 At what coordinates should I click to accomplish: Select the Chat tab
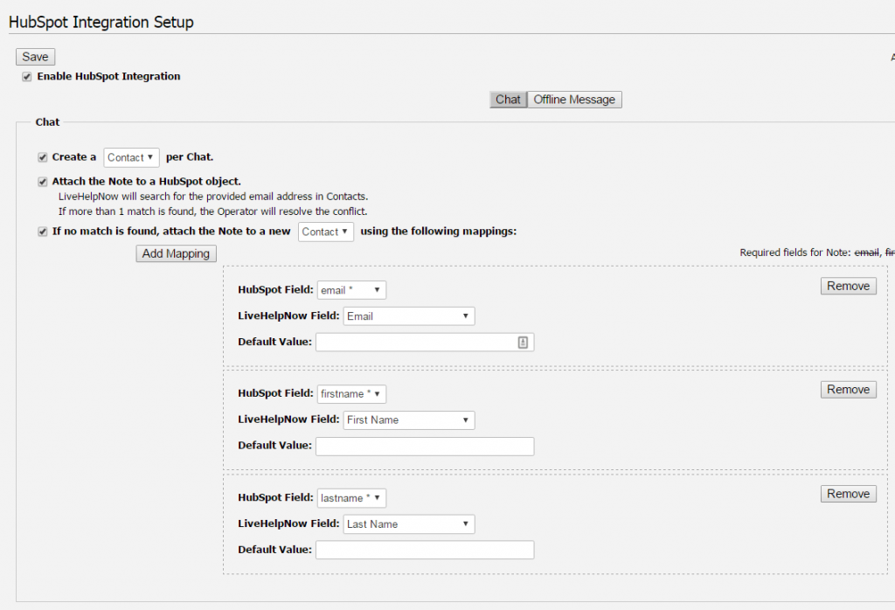point(508,100)
